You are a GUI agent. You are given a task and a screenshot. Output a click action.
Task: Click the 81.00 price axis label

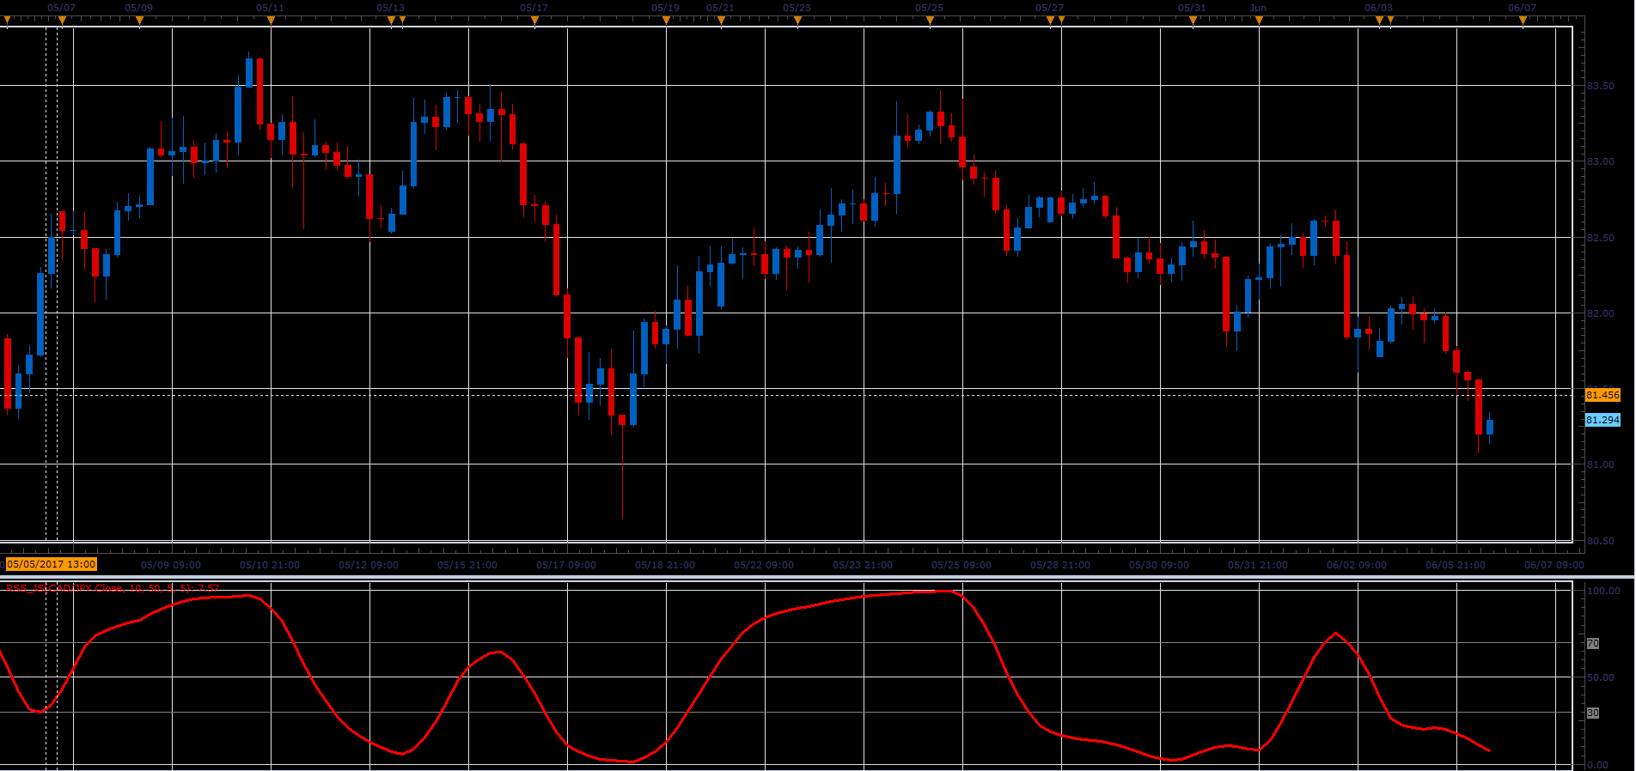1601,464
